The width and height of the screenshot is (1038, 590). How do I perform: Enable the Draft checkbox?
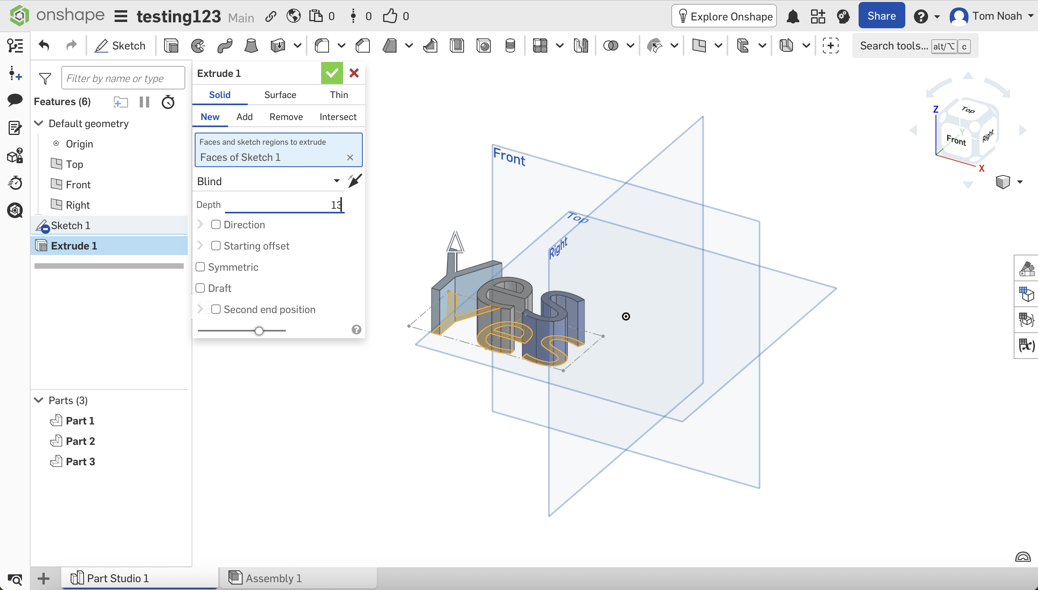200,288
